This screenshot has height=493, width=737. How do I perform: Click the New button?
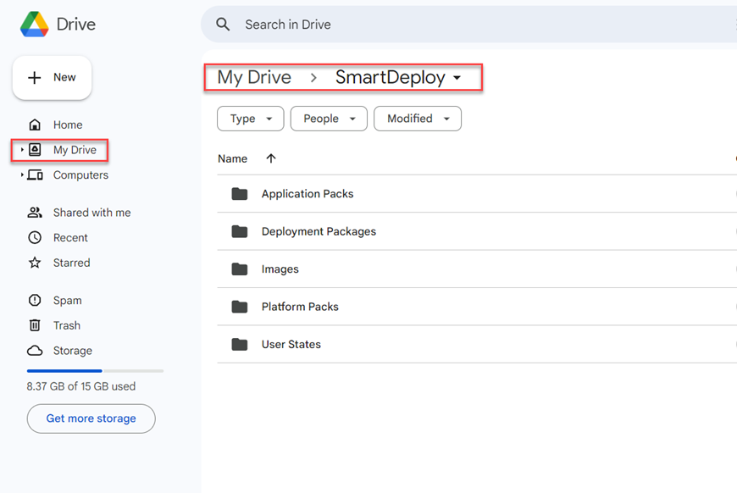coord(53,78)
